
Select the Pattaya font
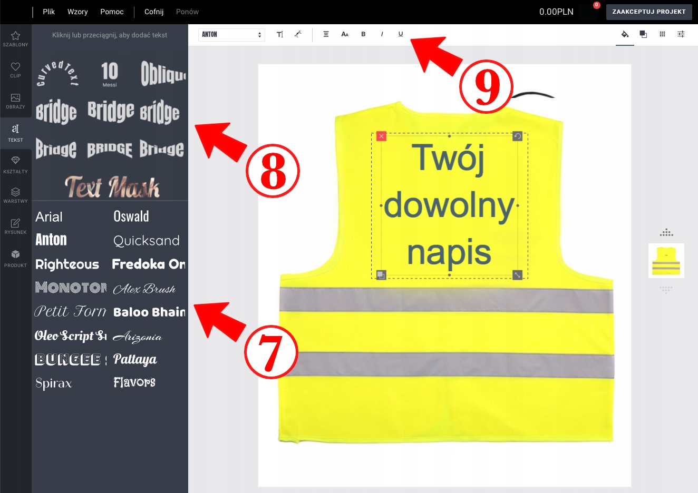[135, 360]
